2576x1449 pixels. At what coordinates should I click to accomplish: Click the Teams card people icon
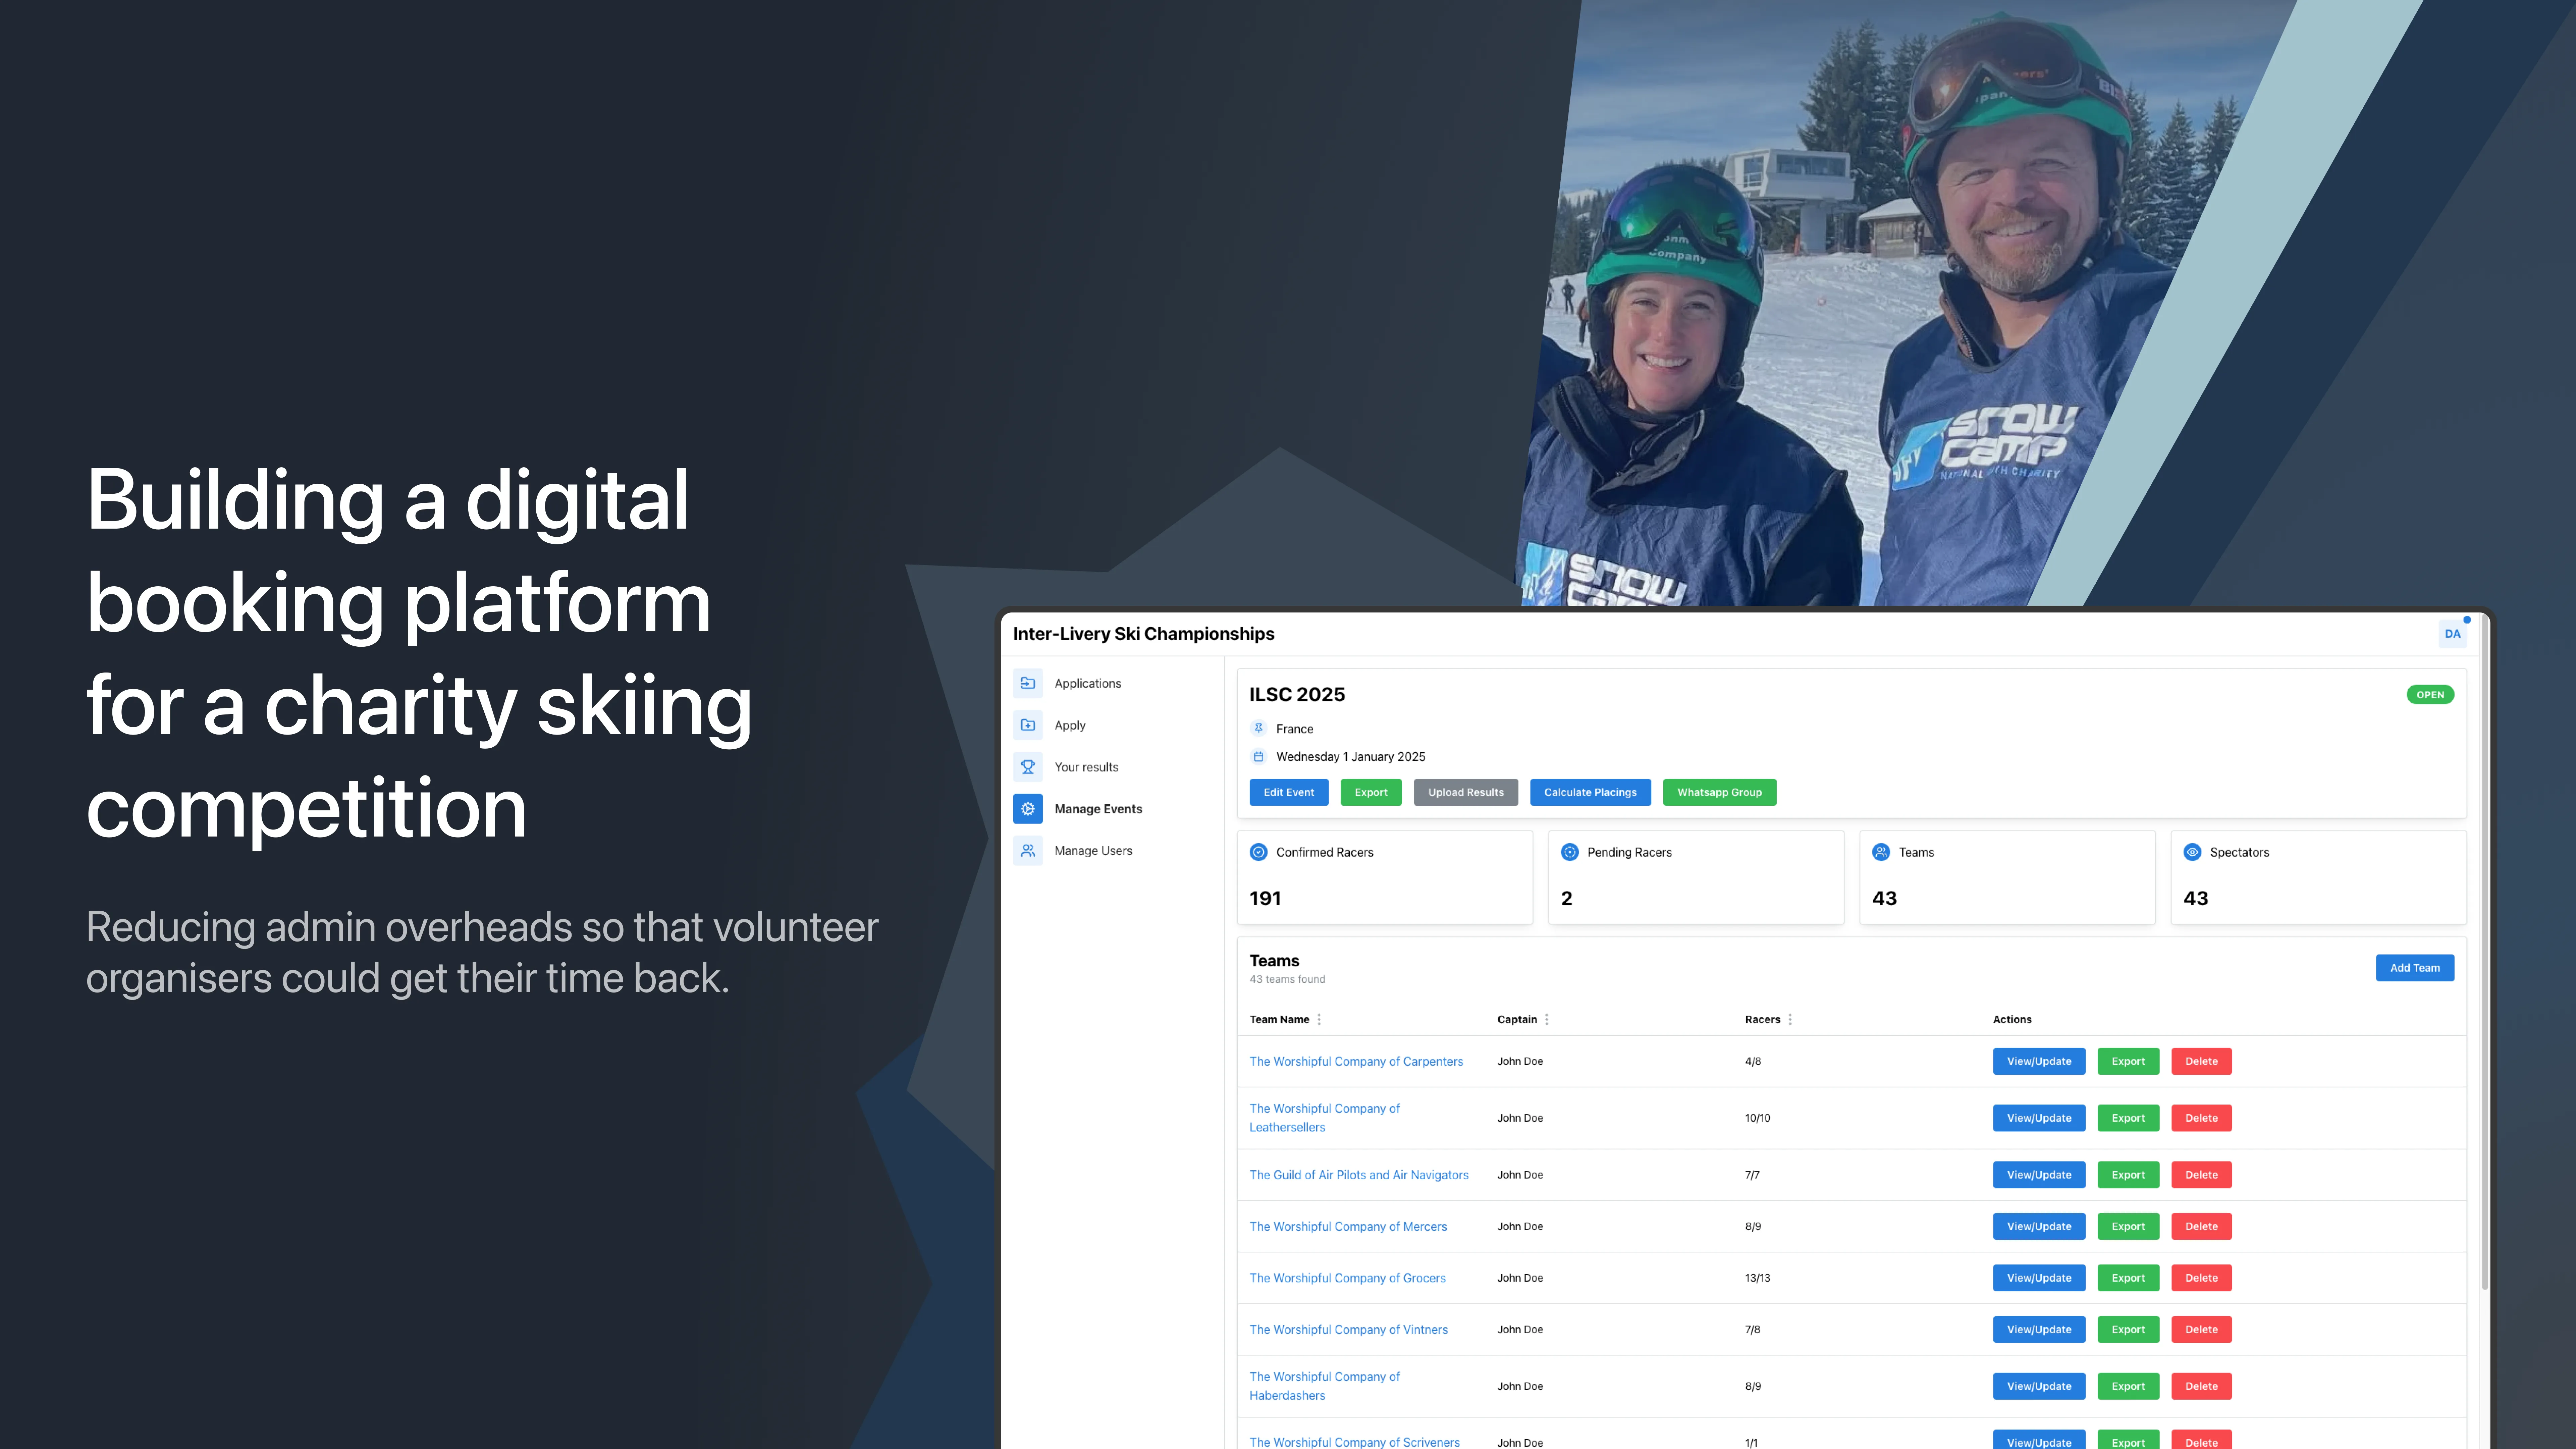point(1881,852)
